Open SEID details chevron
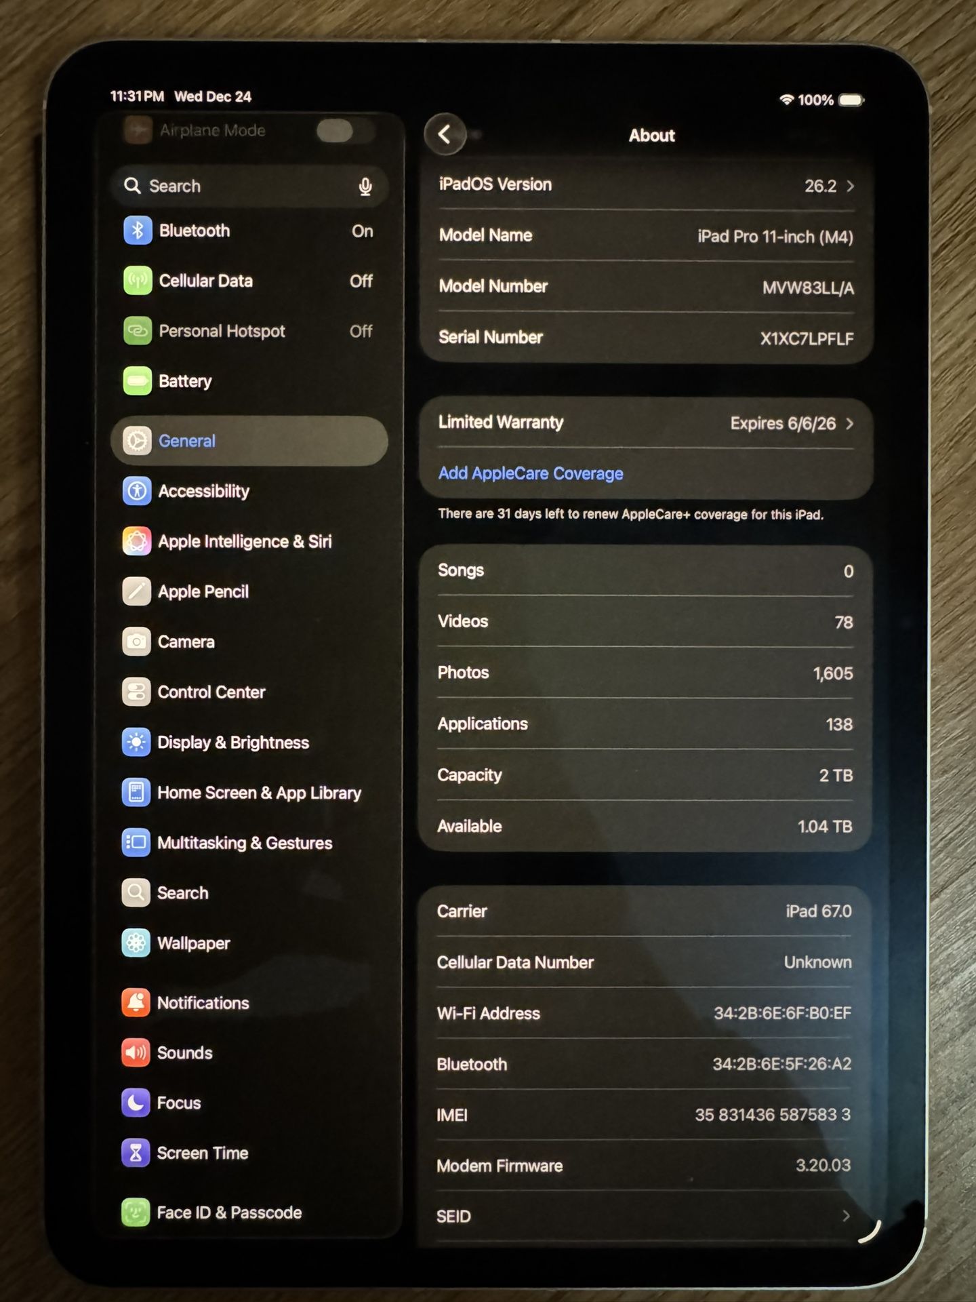Viewport: 976px width, 1302px height. (846, 1216)
